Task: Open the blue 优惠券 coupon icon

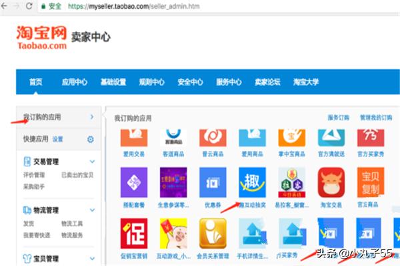Action: (x=213, y=182)
